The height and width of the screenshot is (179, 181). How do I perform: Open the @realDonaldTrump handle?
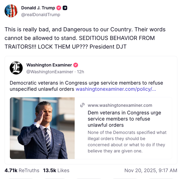click(x=41, y=15)
